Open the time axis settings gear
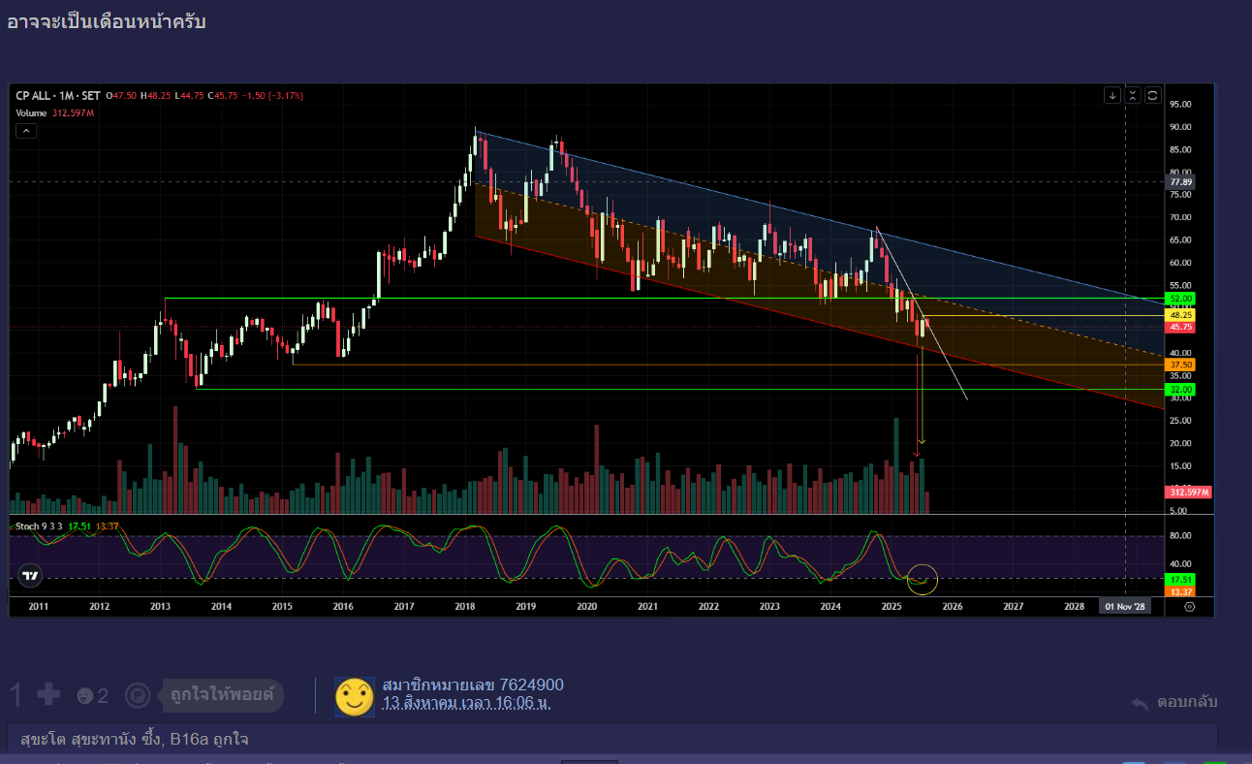This screenshot has width=1252, height=764. (x=1190, y=607)
